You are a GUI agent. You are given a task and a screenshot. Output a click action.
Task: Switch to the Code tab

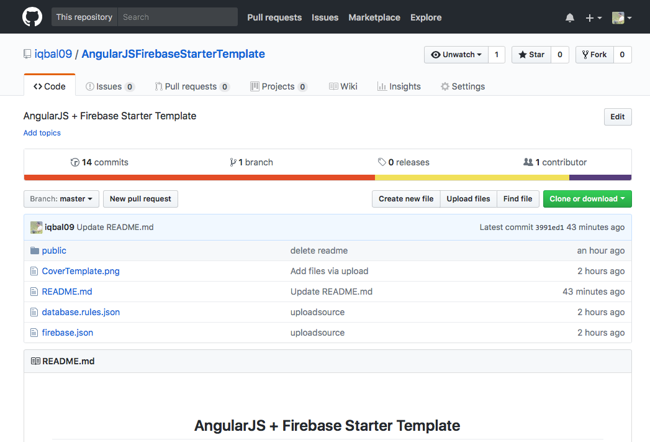[50, 86]
